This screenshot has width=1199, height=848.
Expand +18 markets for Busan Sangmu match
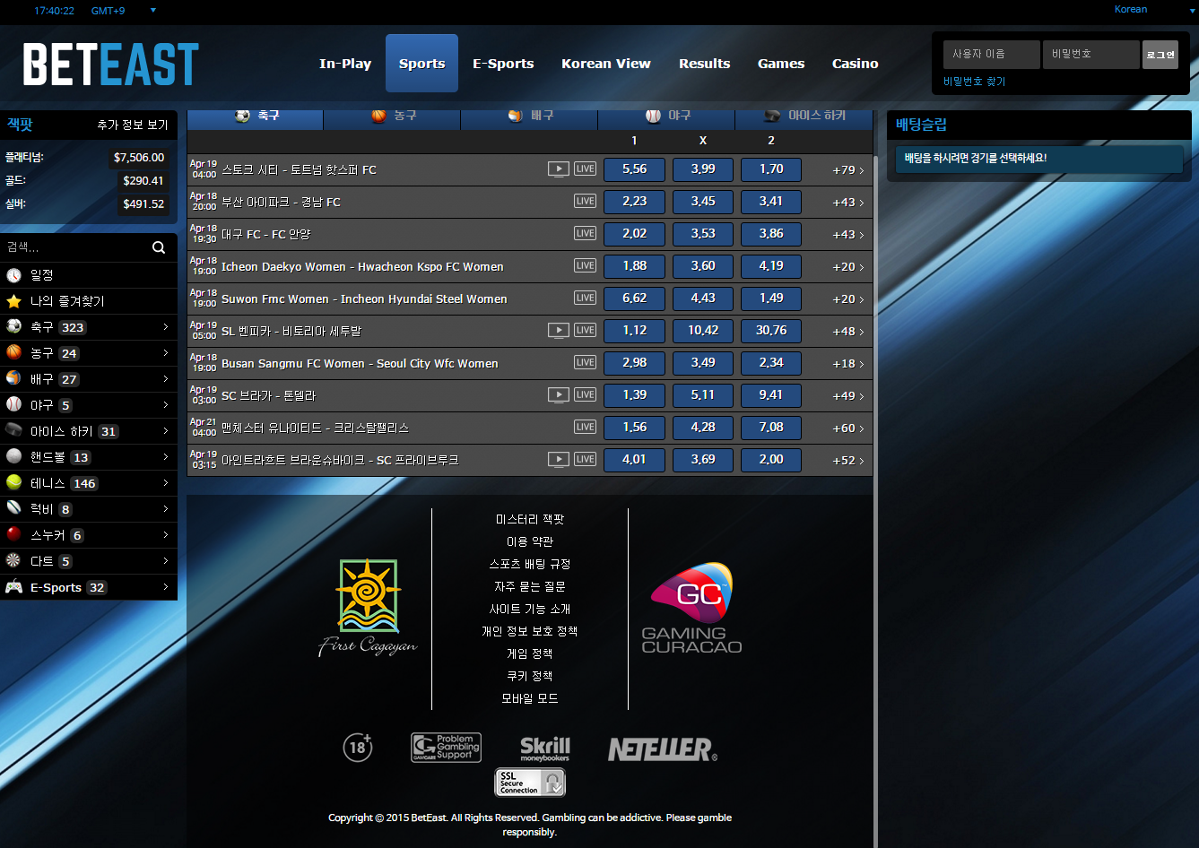point(848,363)
